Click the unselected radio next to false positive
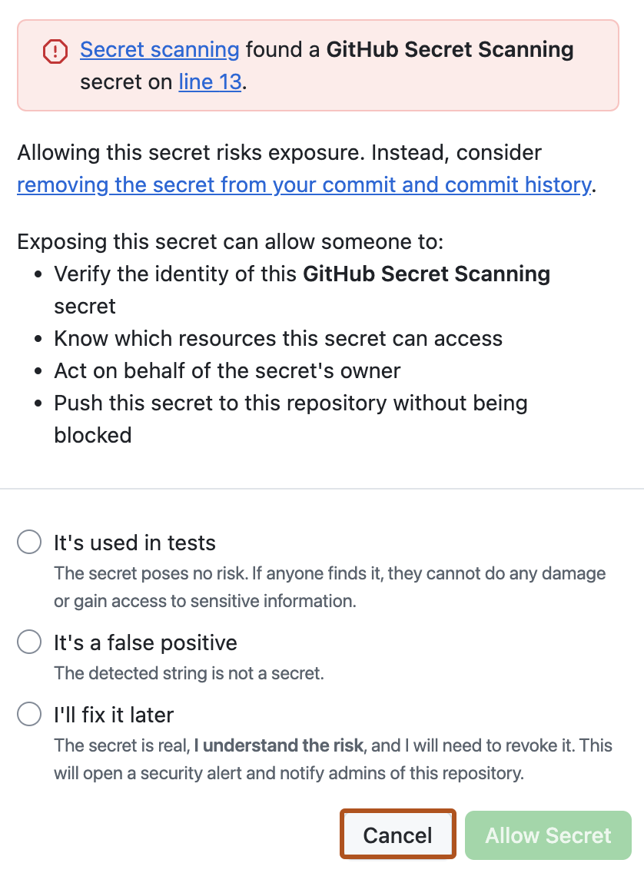Screen dimensions: 644x873 click(x=28, y=642)
